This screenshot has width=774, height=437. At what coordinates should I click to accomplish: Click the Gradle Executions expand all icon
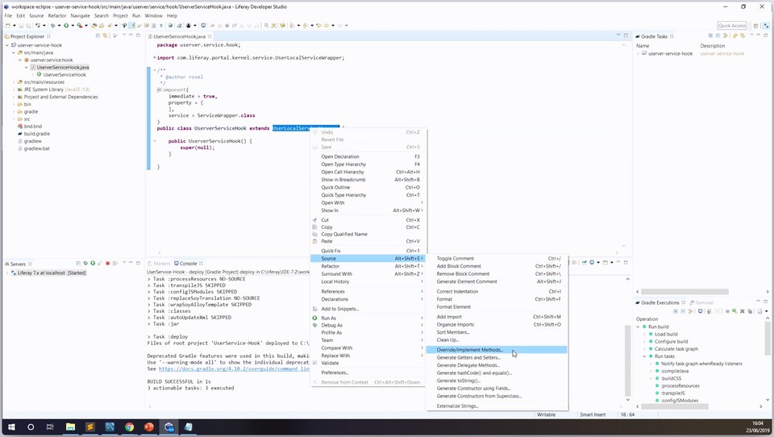coord(676,311)
